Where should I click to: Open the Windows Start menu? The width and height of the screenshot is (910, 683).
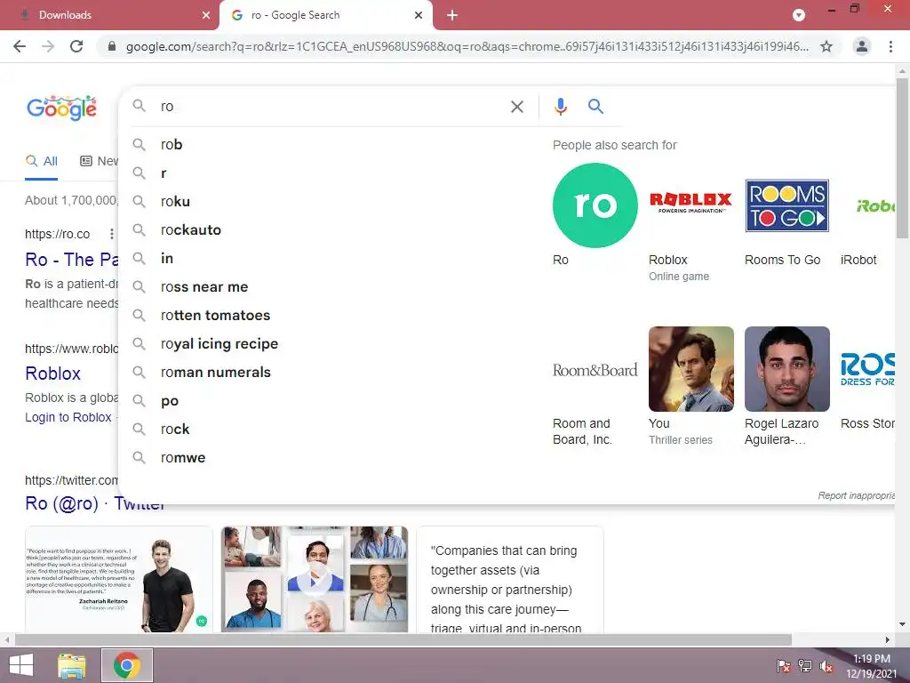point(21,665)
